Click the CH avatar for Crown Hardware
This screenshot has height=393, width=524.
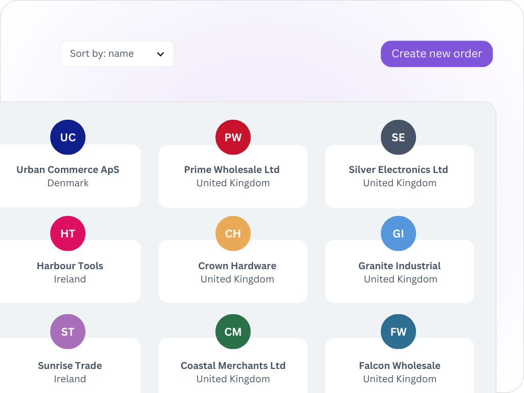click(x=233, y=233)
